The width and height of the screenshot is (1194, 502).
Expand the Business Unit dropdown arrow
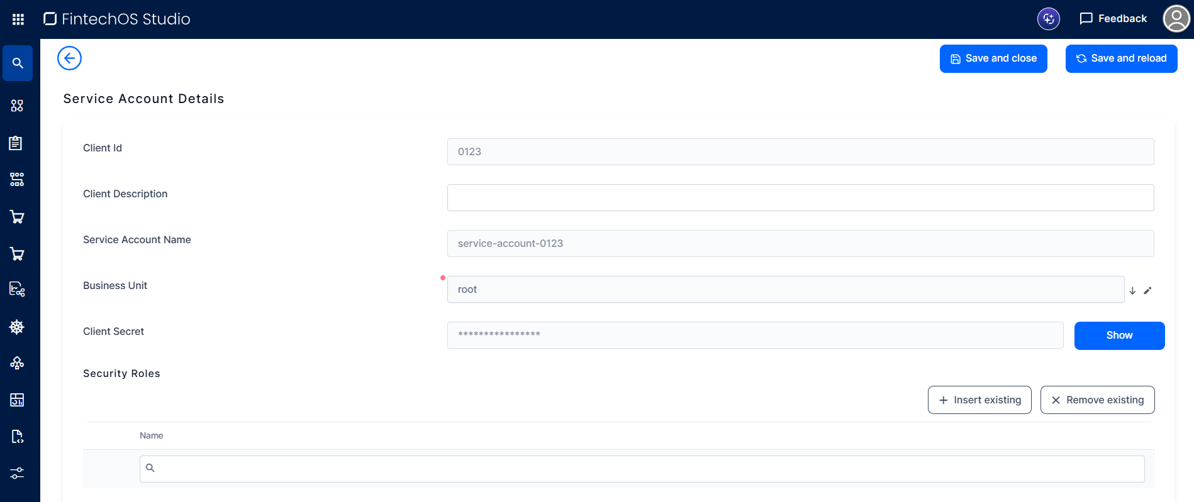point(1132,290)
